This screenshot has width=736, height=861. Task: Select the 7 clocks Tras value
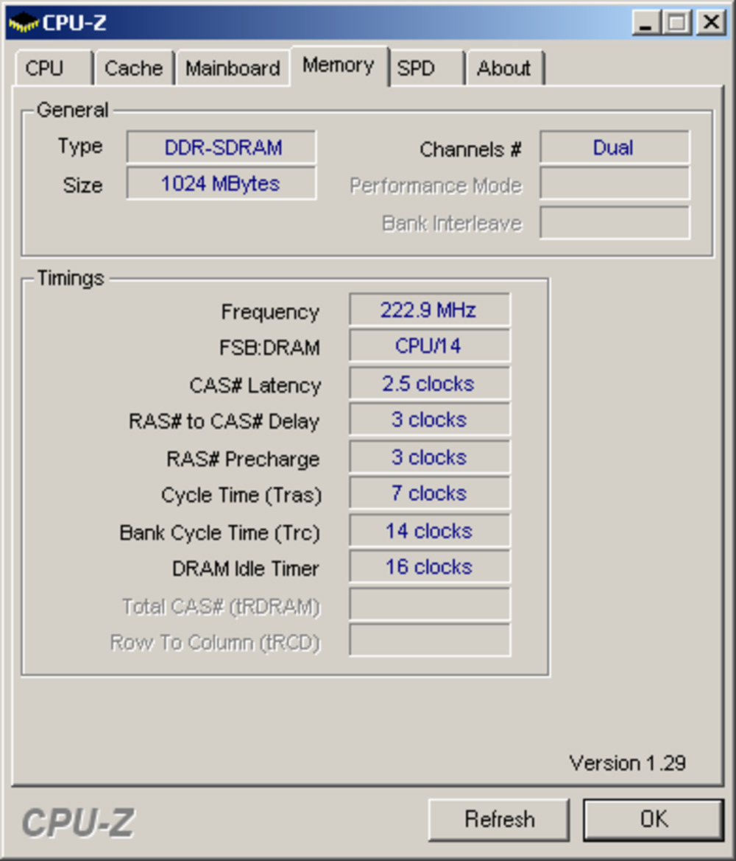click(430, 493)
